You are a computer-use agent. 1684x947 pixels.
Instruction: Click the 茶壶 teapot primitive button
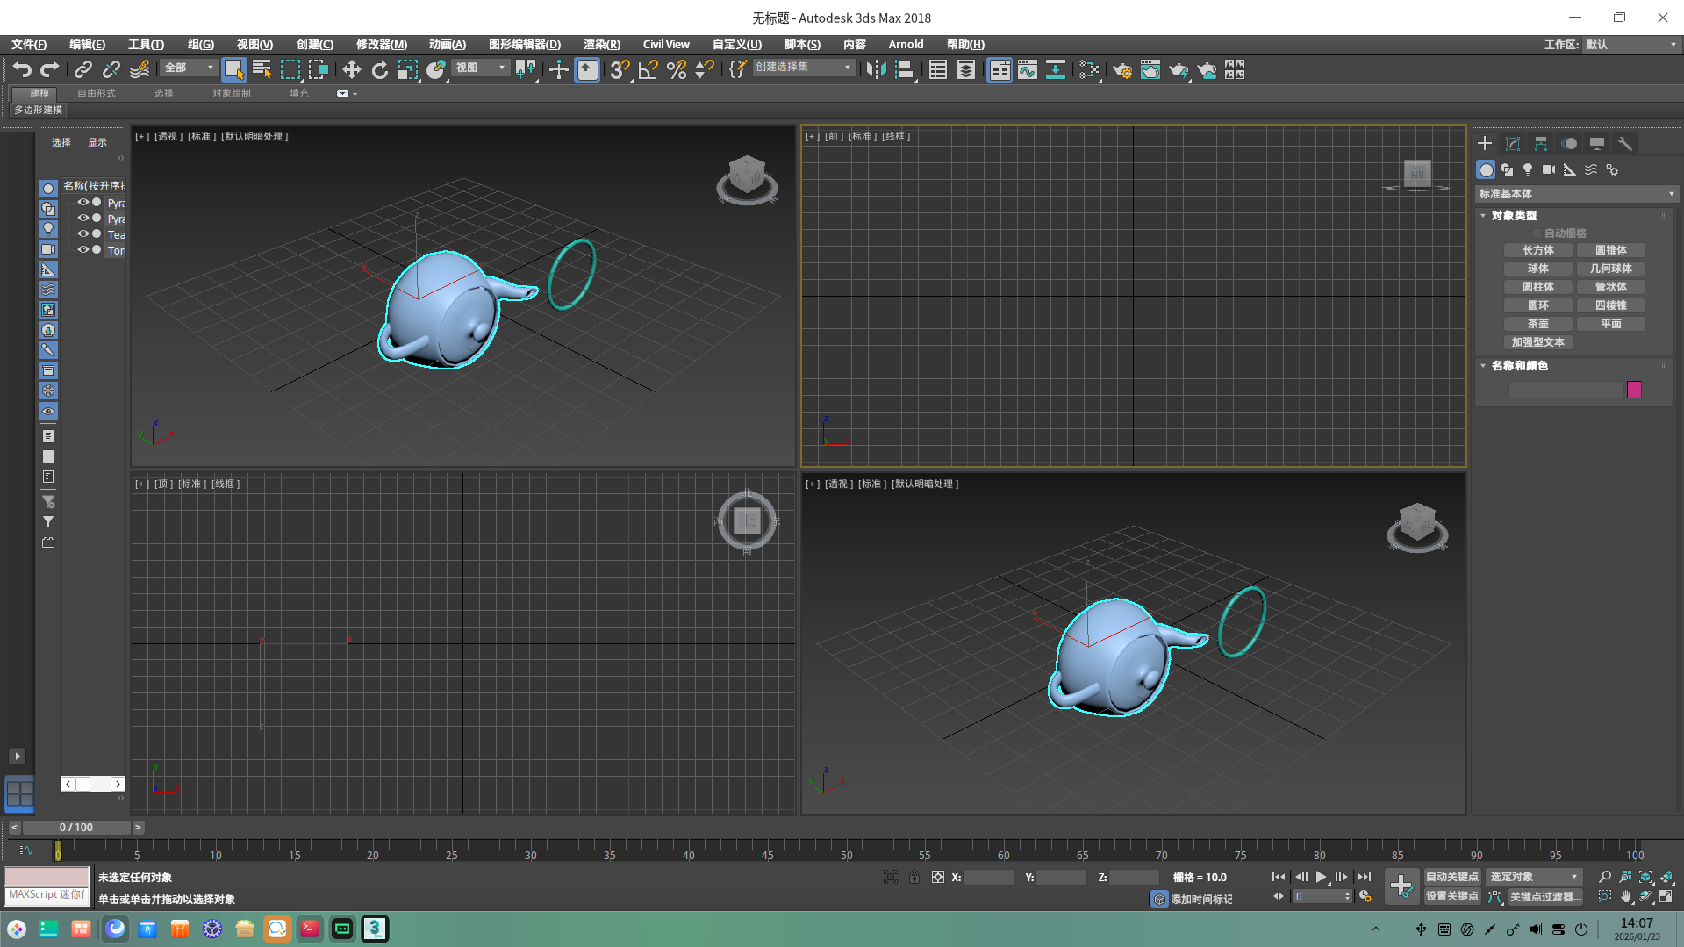click(1537, 324)
